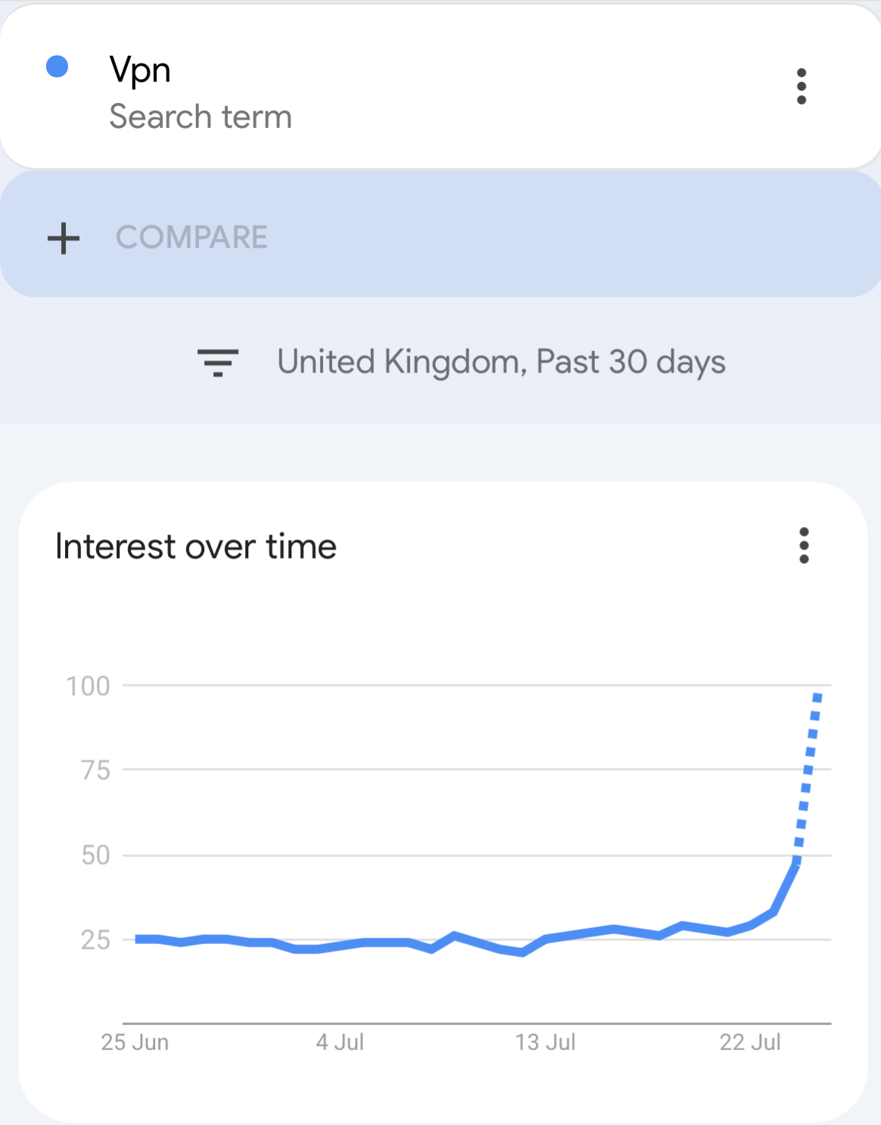Image resolution: width=881 pixels, height=1125 pixels.
Task: Open the Vpn search term options menu
Action: 802,86
